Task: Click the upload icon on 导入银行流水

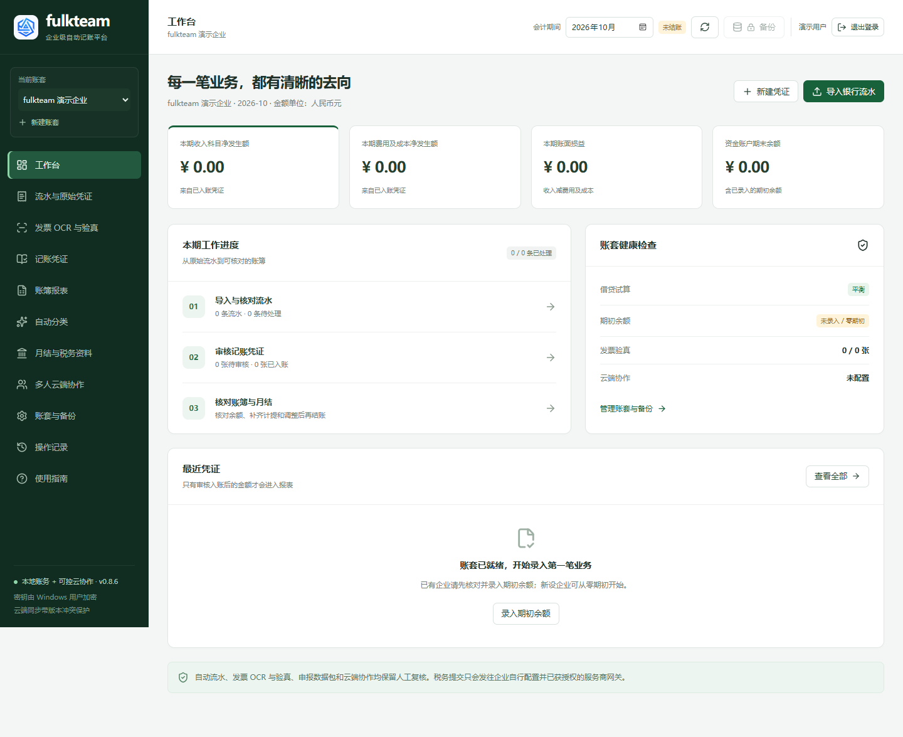Action: coord(817,92)
